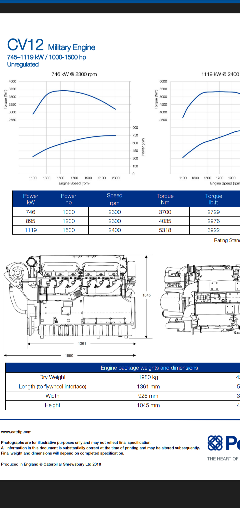Select the '926 mm' value
This screenshot has width=240, height=508.
click(148, 396)
